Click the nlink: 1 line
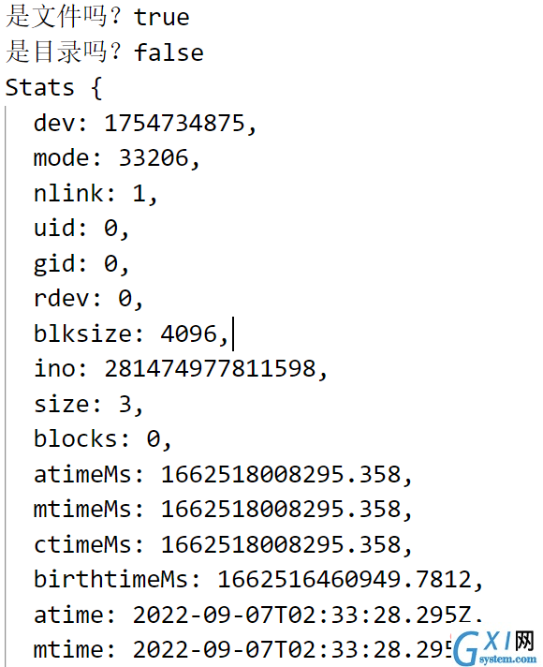Screen dimensions: 543x667 [x=95, y=194]
